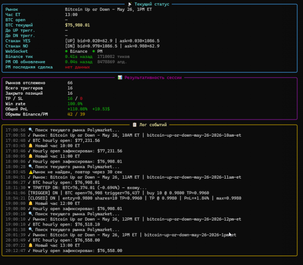Click the magnifier icon at 20:01:38 log entry
The height and width of the screenshot is (265, 303).
tap(31, 230)
